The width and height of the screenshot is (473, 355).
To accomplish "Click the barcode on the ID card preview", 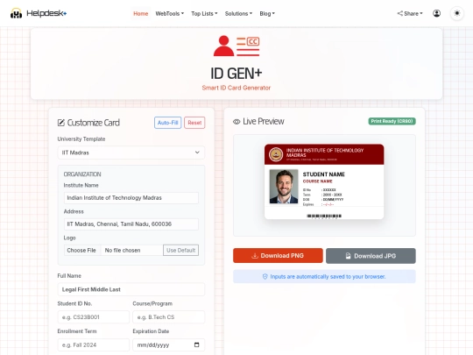I will tap(324, 216).
